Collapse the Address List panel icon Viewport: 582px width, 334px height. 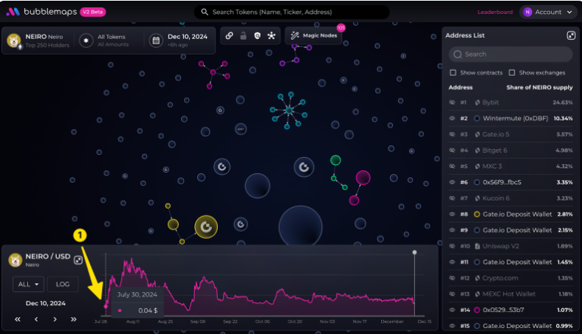571,35
